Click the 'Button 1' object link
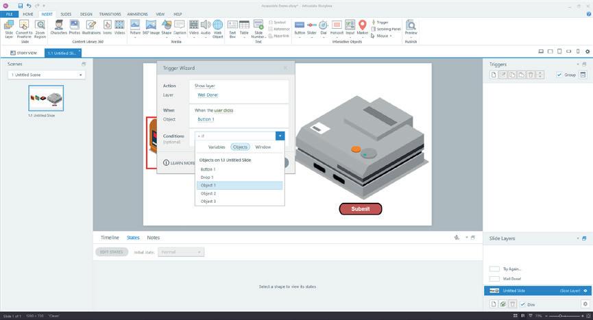 click(x=206, y=119)
